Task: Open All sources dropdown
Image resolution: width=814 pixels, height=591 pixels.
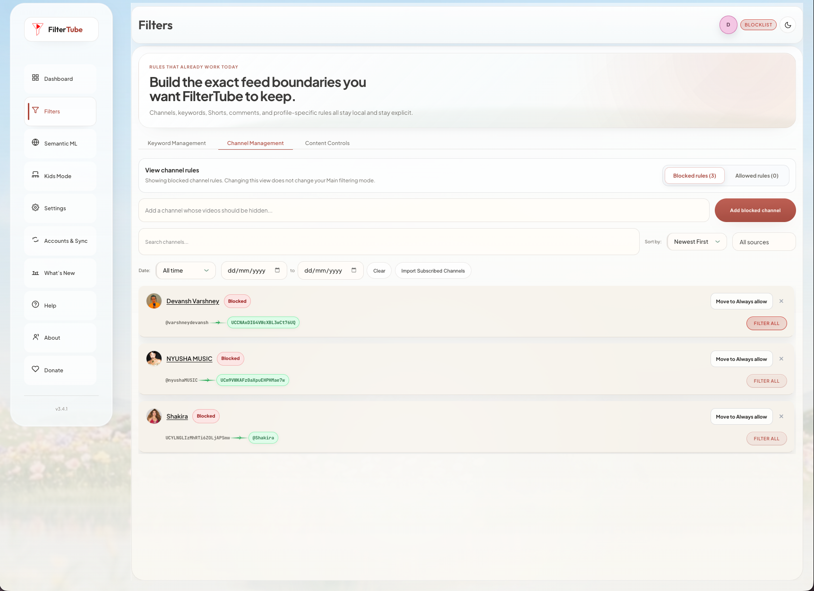Action: (x=764, y=242)
